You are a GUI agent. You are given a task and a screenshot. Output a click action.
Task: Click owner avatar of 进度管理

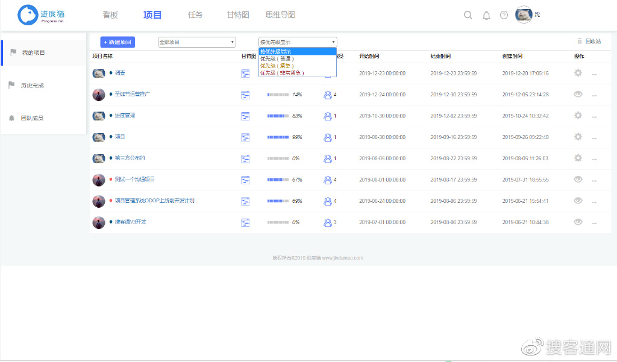[x=99, y=116]
